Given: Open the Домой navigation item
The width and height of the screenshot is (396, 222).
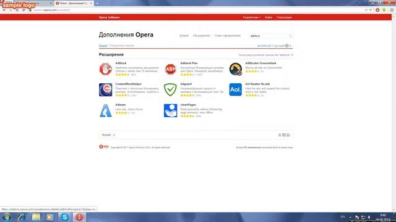Looking at the screenshot, I should click(184, 36).
